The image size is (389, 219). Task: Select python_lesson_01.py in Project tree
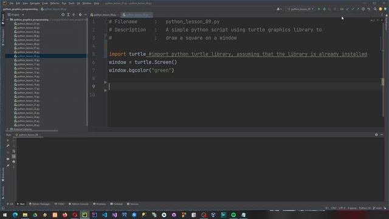(x=29, y=24)
